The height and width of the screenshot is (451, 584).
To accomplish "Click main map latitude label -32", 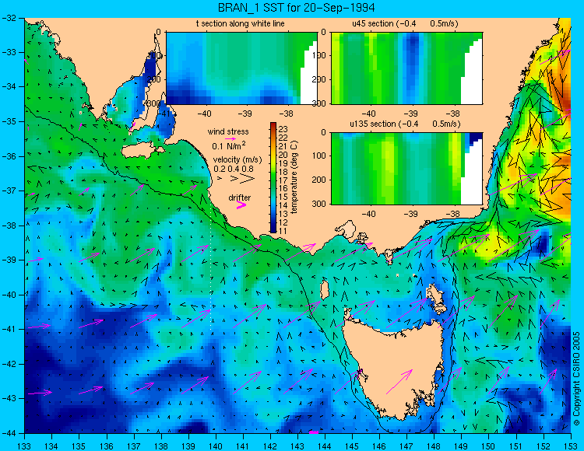I will pos(9,17).
